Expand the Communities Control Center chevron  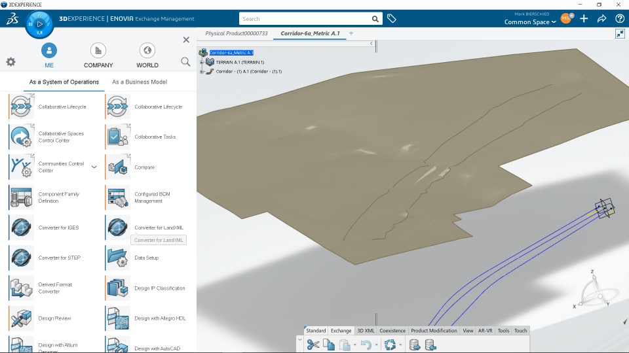tap(94, 167)
